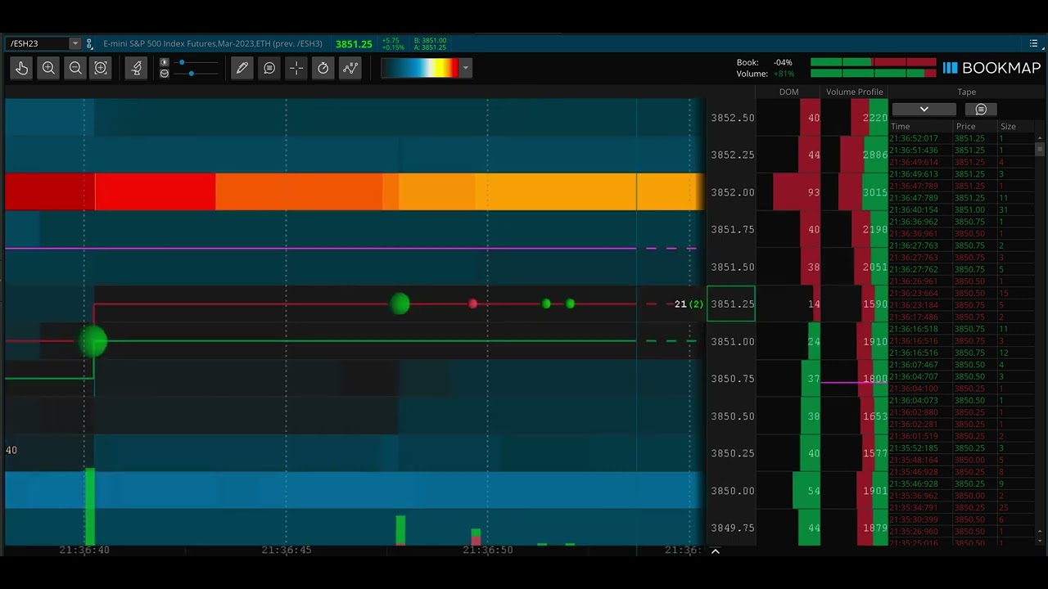The width and height of the screenshot is (1048, 589).
Task: Click the 3851.25 current price label on axis
Action: point(731,304)
